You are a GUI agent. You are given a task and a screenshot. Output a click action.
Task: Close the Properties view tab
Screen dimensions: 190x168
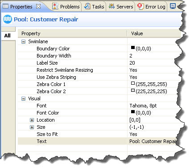point(38,6)
